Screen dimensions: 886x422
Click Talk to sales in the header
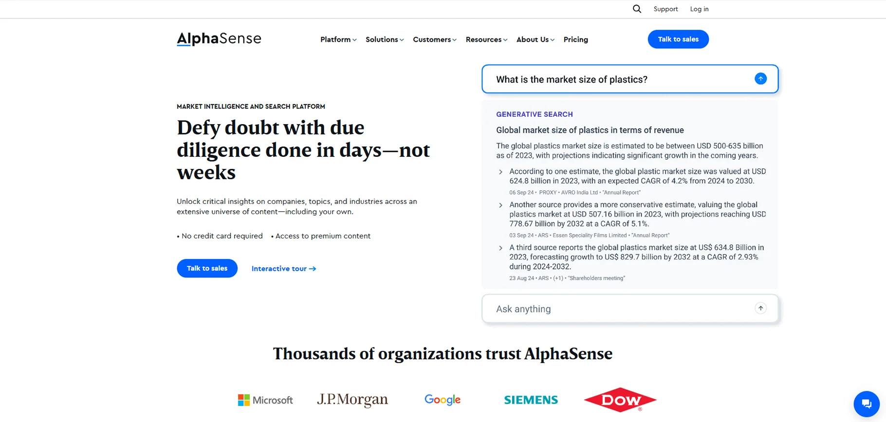(678, 39)
